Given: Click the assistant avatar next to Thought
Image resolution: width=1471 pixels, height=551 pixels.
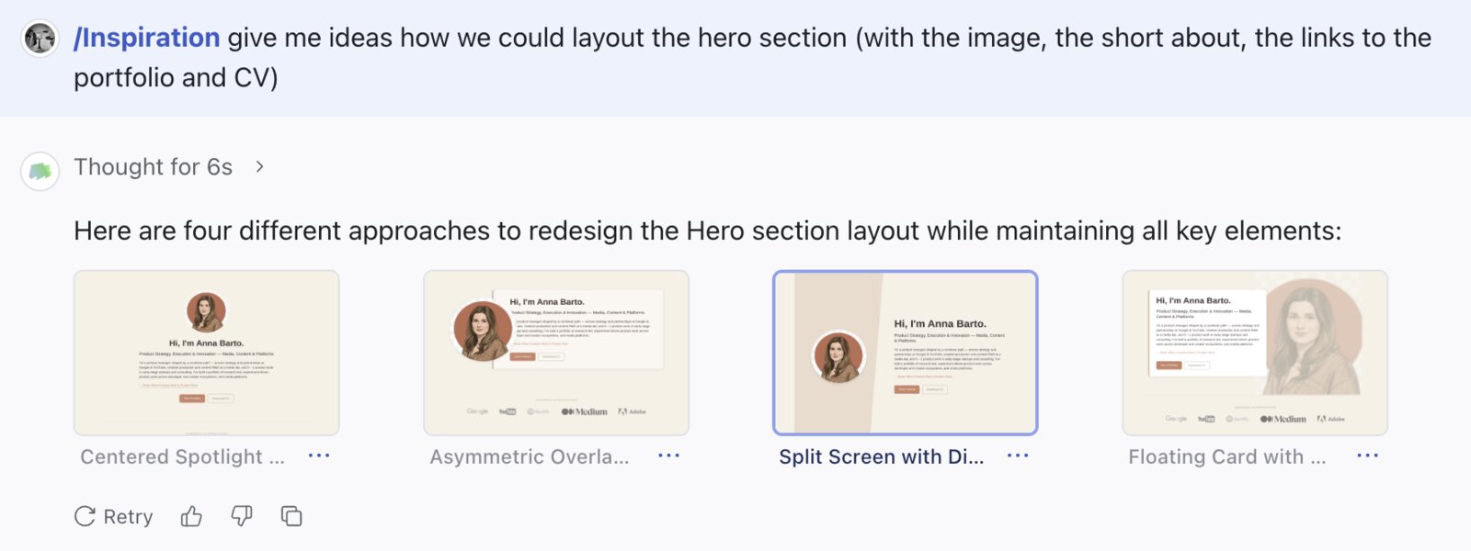Looking at the screenshot, I should (x=40, y=171).
